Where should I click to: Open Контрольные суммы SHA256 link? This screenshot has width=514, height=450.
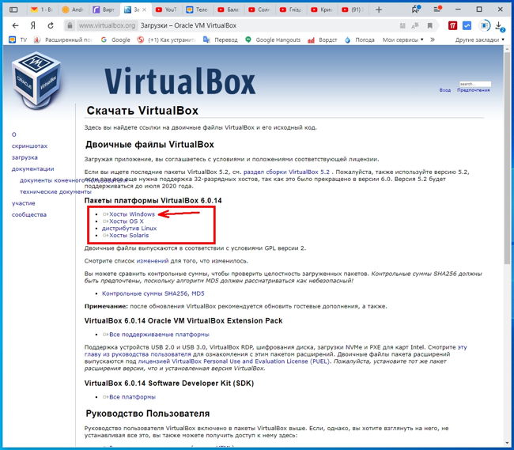[144, 293]
